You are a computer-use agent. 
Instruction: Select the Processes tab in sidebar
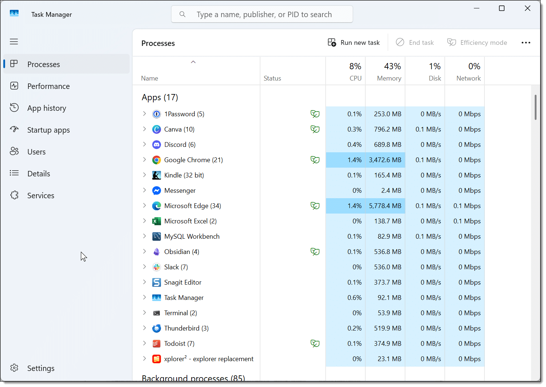tap(43, 64)
